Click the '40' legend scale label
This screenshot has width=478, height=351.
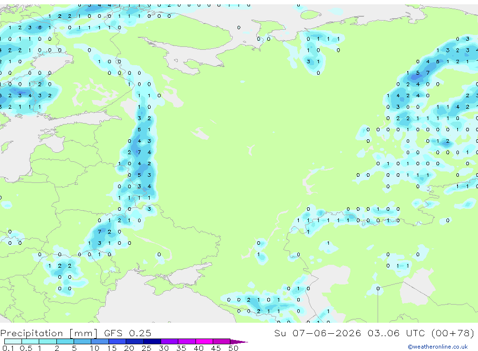(x=198, y=348)
